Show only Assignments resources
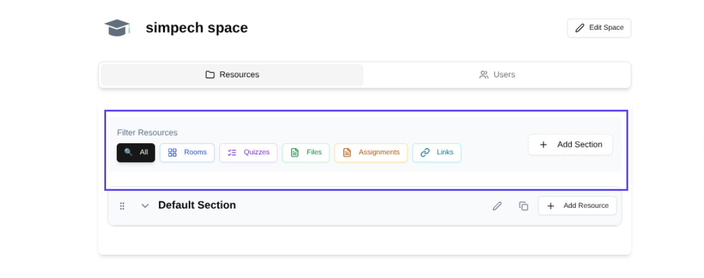This screenshot has width=704, height=278. [x=371, y=153]
